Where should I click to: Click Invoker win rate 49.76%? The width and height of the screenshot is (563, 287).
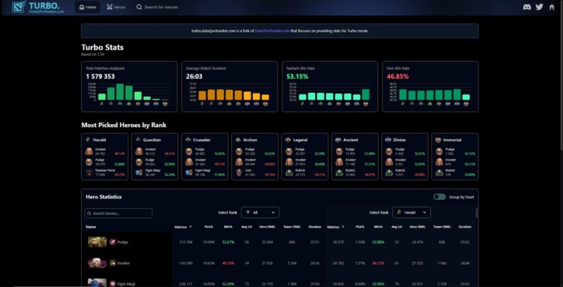point(228,263)
